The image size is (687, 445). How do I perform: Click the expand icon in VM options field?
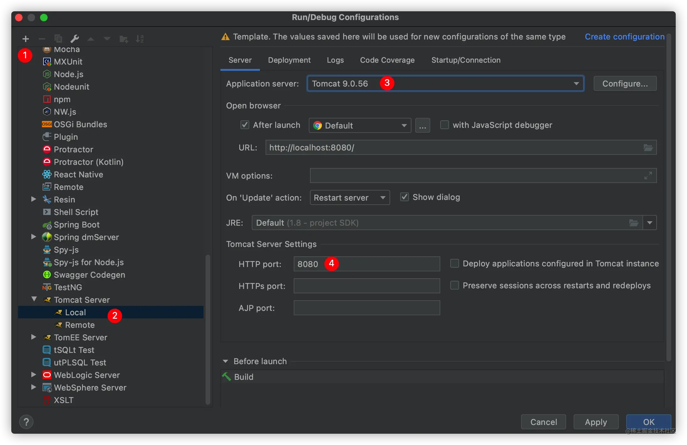pos(648,175)
